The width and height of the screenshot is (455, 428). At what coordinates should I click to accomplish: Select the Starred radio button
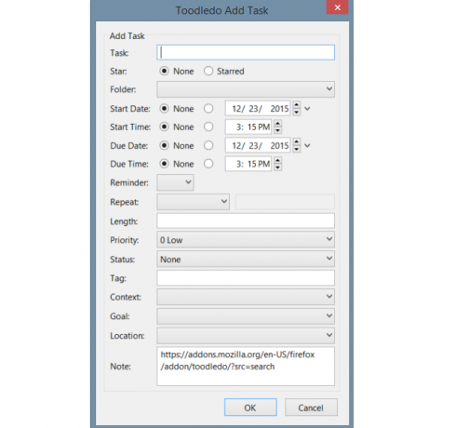tap(208, 71)
